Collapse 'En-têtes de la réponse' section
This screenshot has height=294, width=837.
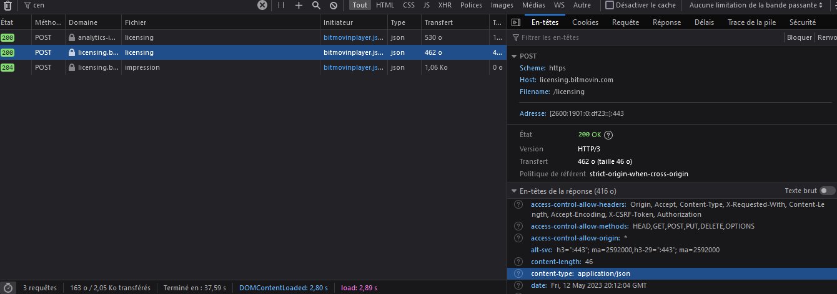514,191
